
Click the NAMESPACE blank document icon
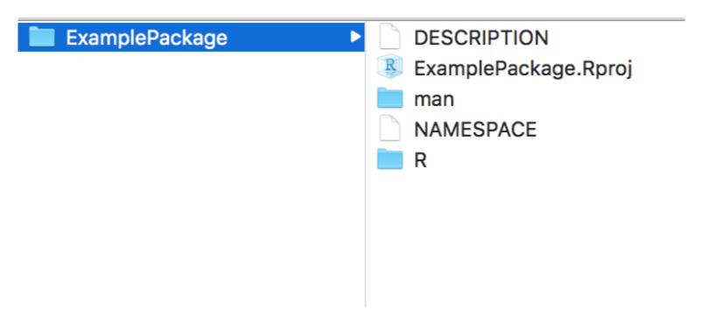389,129
